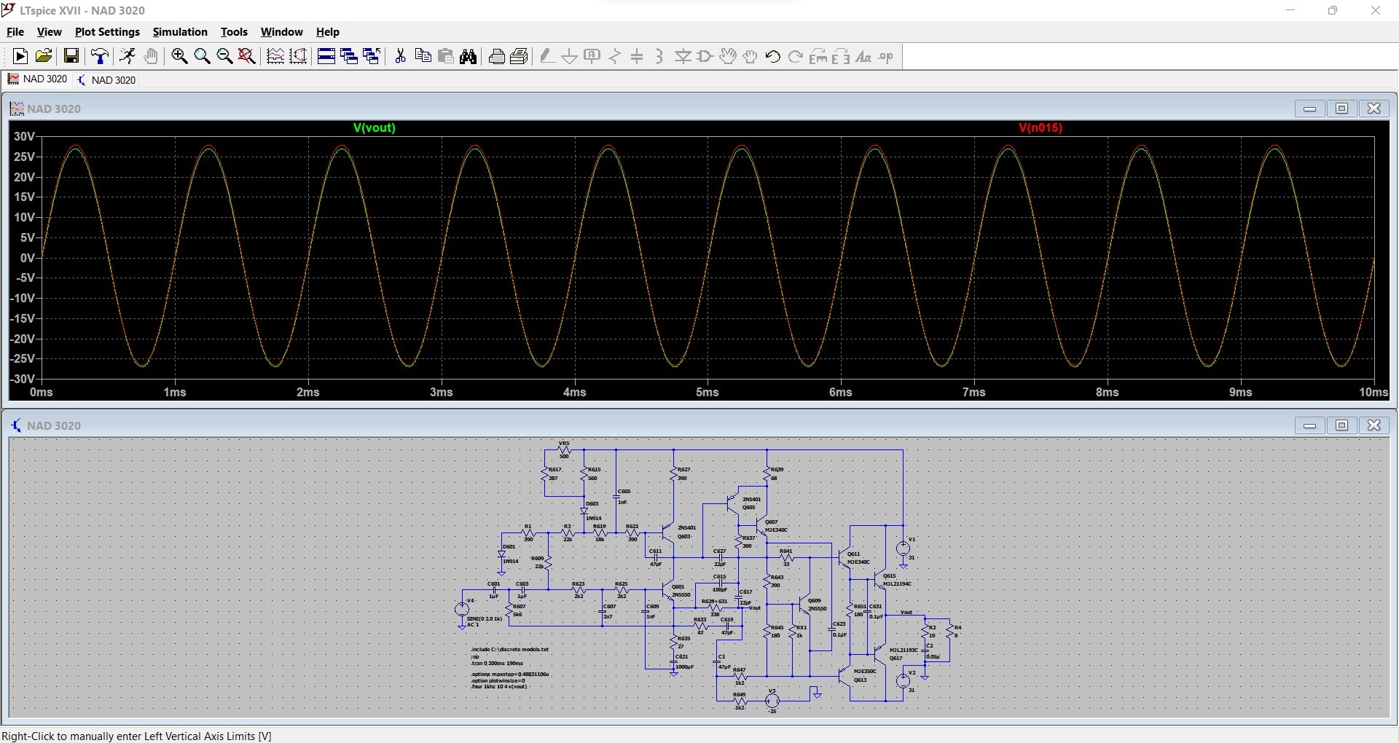Image resolution: width=1399 pixels, height=743 pixels.
Task: Click the Redo arrow icon
Action: 796,56
